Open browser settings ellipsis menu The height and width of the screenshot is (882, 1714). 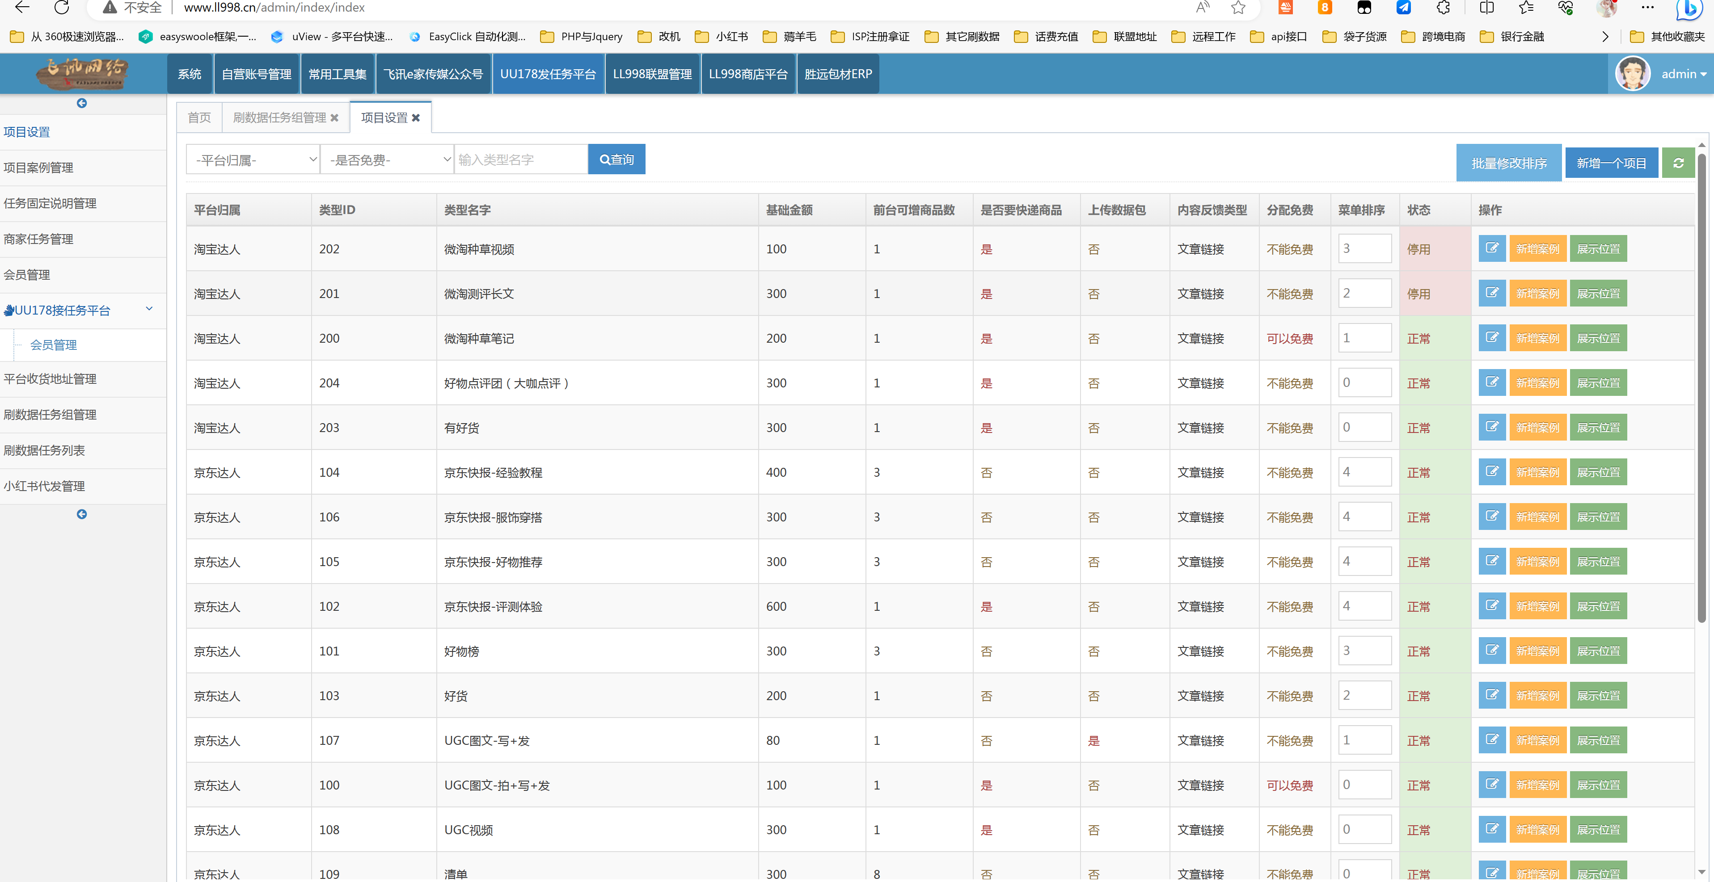1647,7
